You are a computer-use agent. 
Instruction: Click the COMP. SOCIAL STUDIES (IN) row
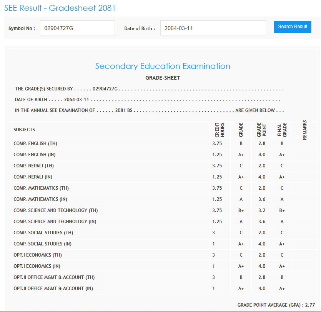click(x=43, y=244)
